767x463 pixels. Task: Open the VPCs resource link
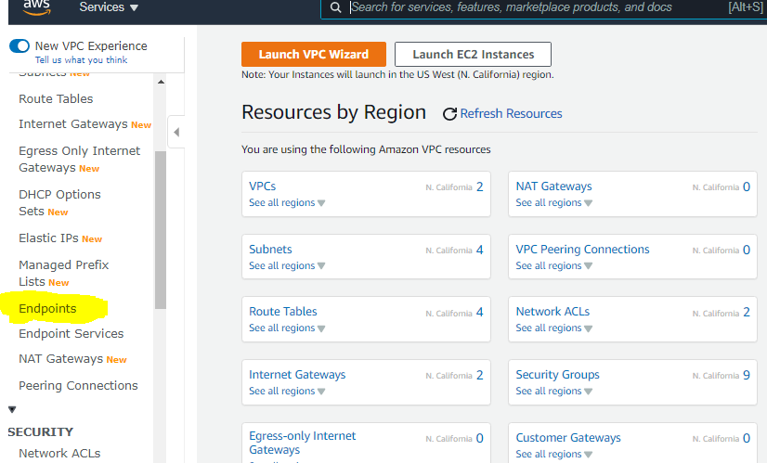(262, 186)
